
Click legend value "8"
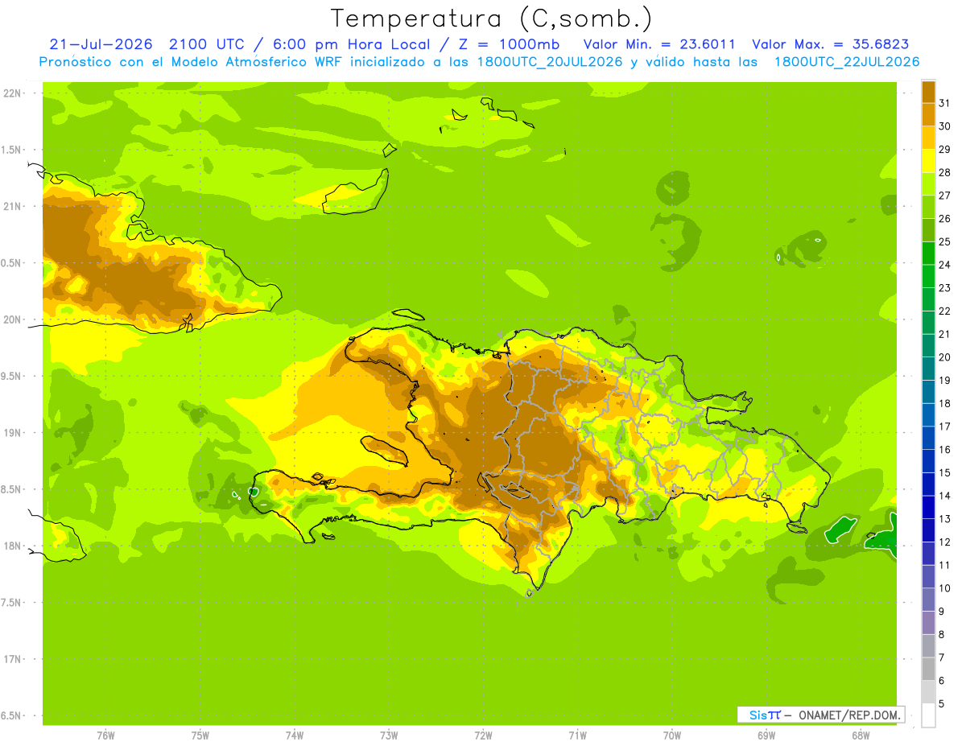click(942, 635)
